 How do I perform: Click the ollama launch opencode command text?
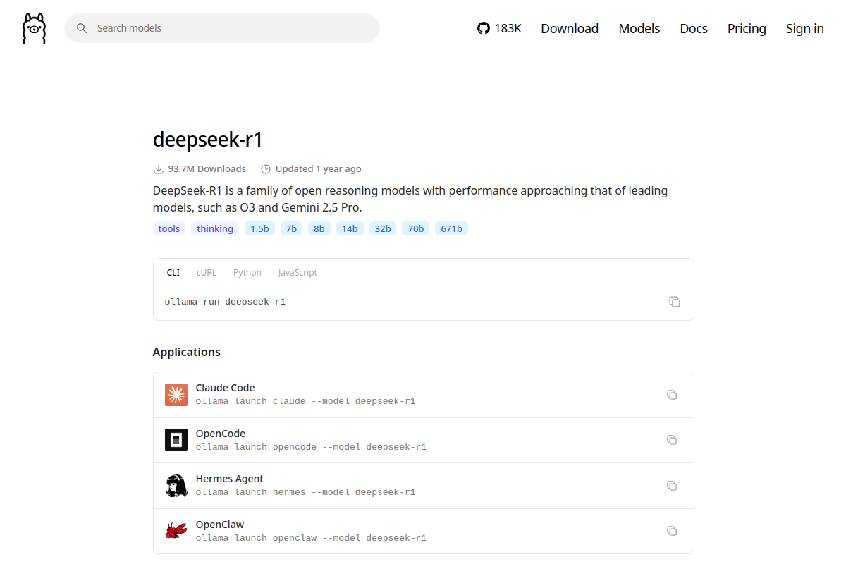311,447
